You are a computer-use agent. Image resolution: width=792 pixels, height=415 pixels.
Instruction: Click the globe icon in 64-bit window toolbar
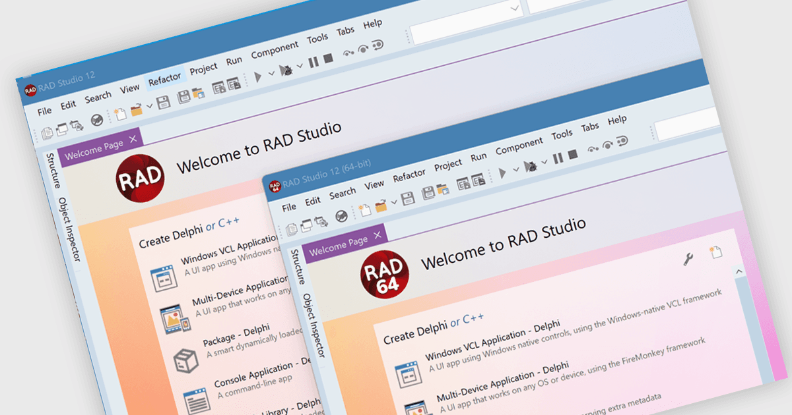[x=341, y=216]
